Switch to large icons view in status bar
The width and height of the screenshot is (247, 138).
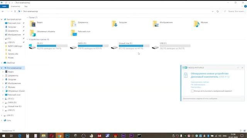244,131
